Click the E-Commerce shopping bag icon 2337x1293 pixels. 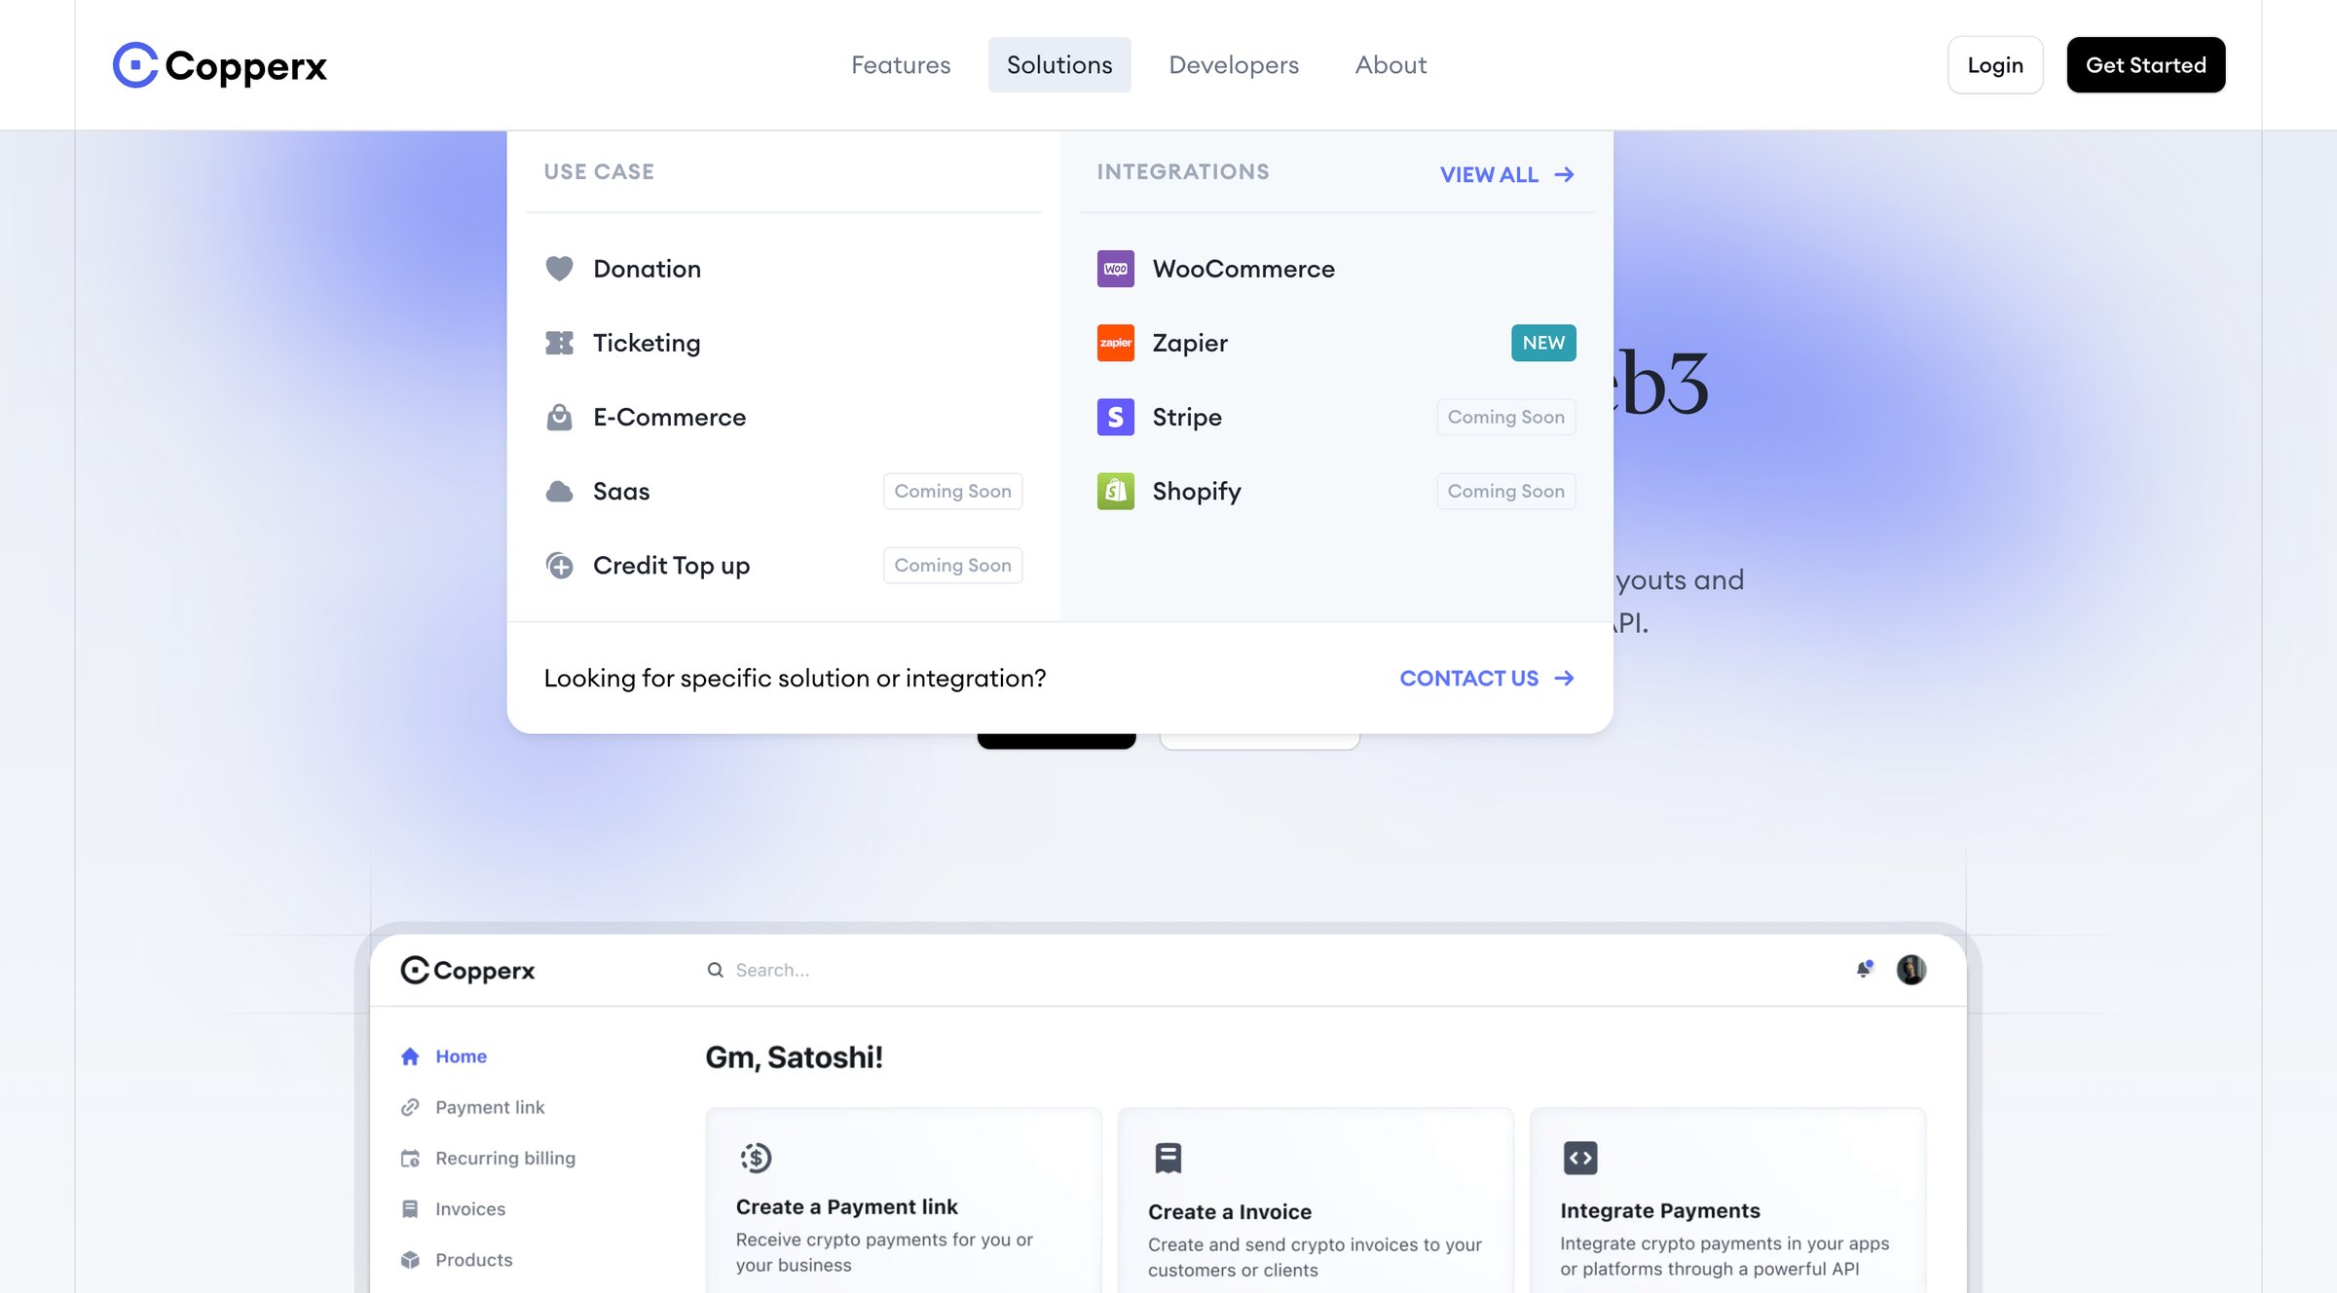point(559,417)
